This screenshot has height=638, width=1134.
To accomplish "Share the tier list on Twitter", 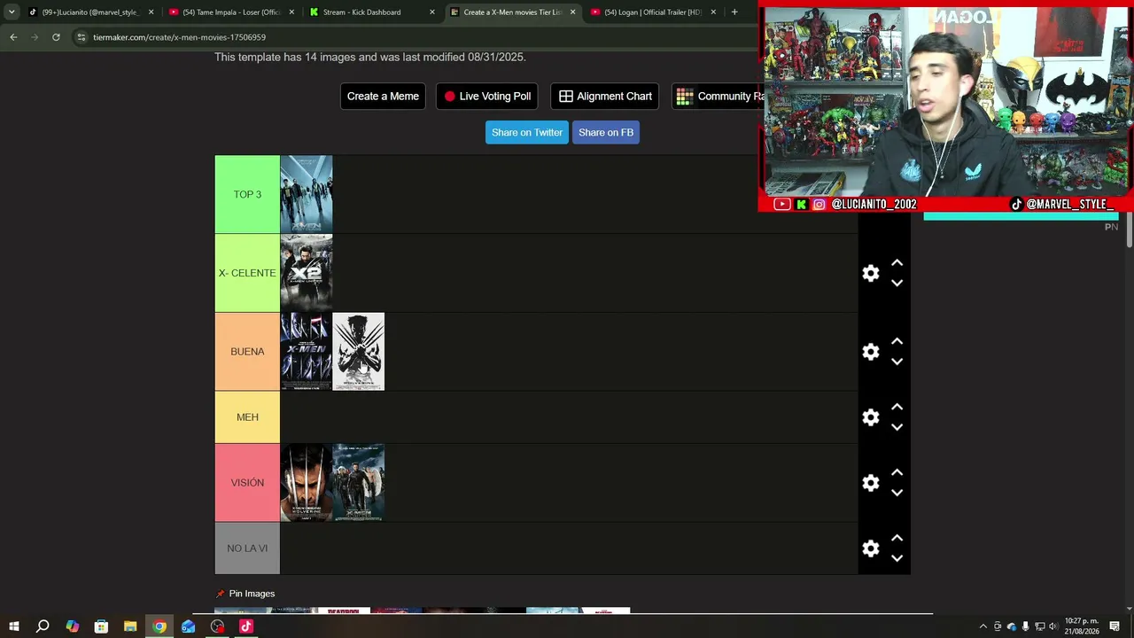I will point(527,133).
